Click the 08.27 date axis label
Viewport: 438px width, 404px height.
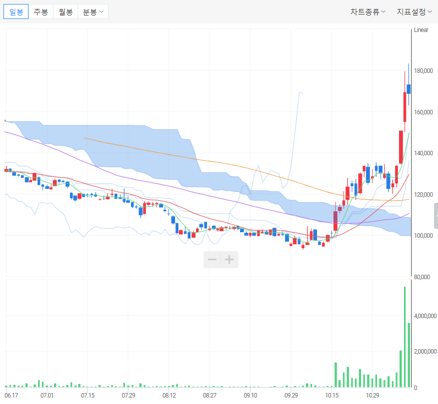click(210, 396)
